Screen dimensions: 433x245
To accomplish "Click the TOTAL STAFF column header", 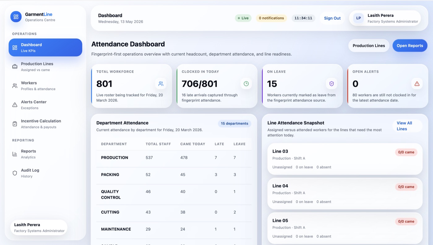I will tap(158, 144).
